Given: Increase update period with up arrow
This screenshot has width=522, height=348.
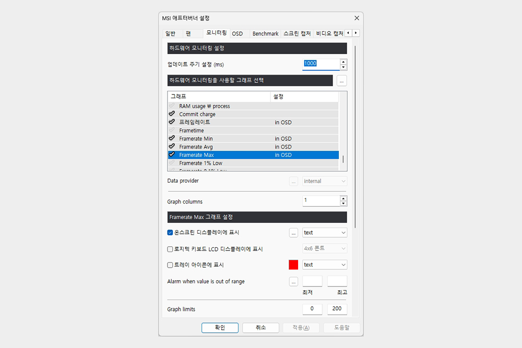Looking at the screenshot, I should click(x=343, y=62).
